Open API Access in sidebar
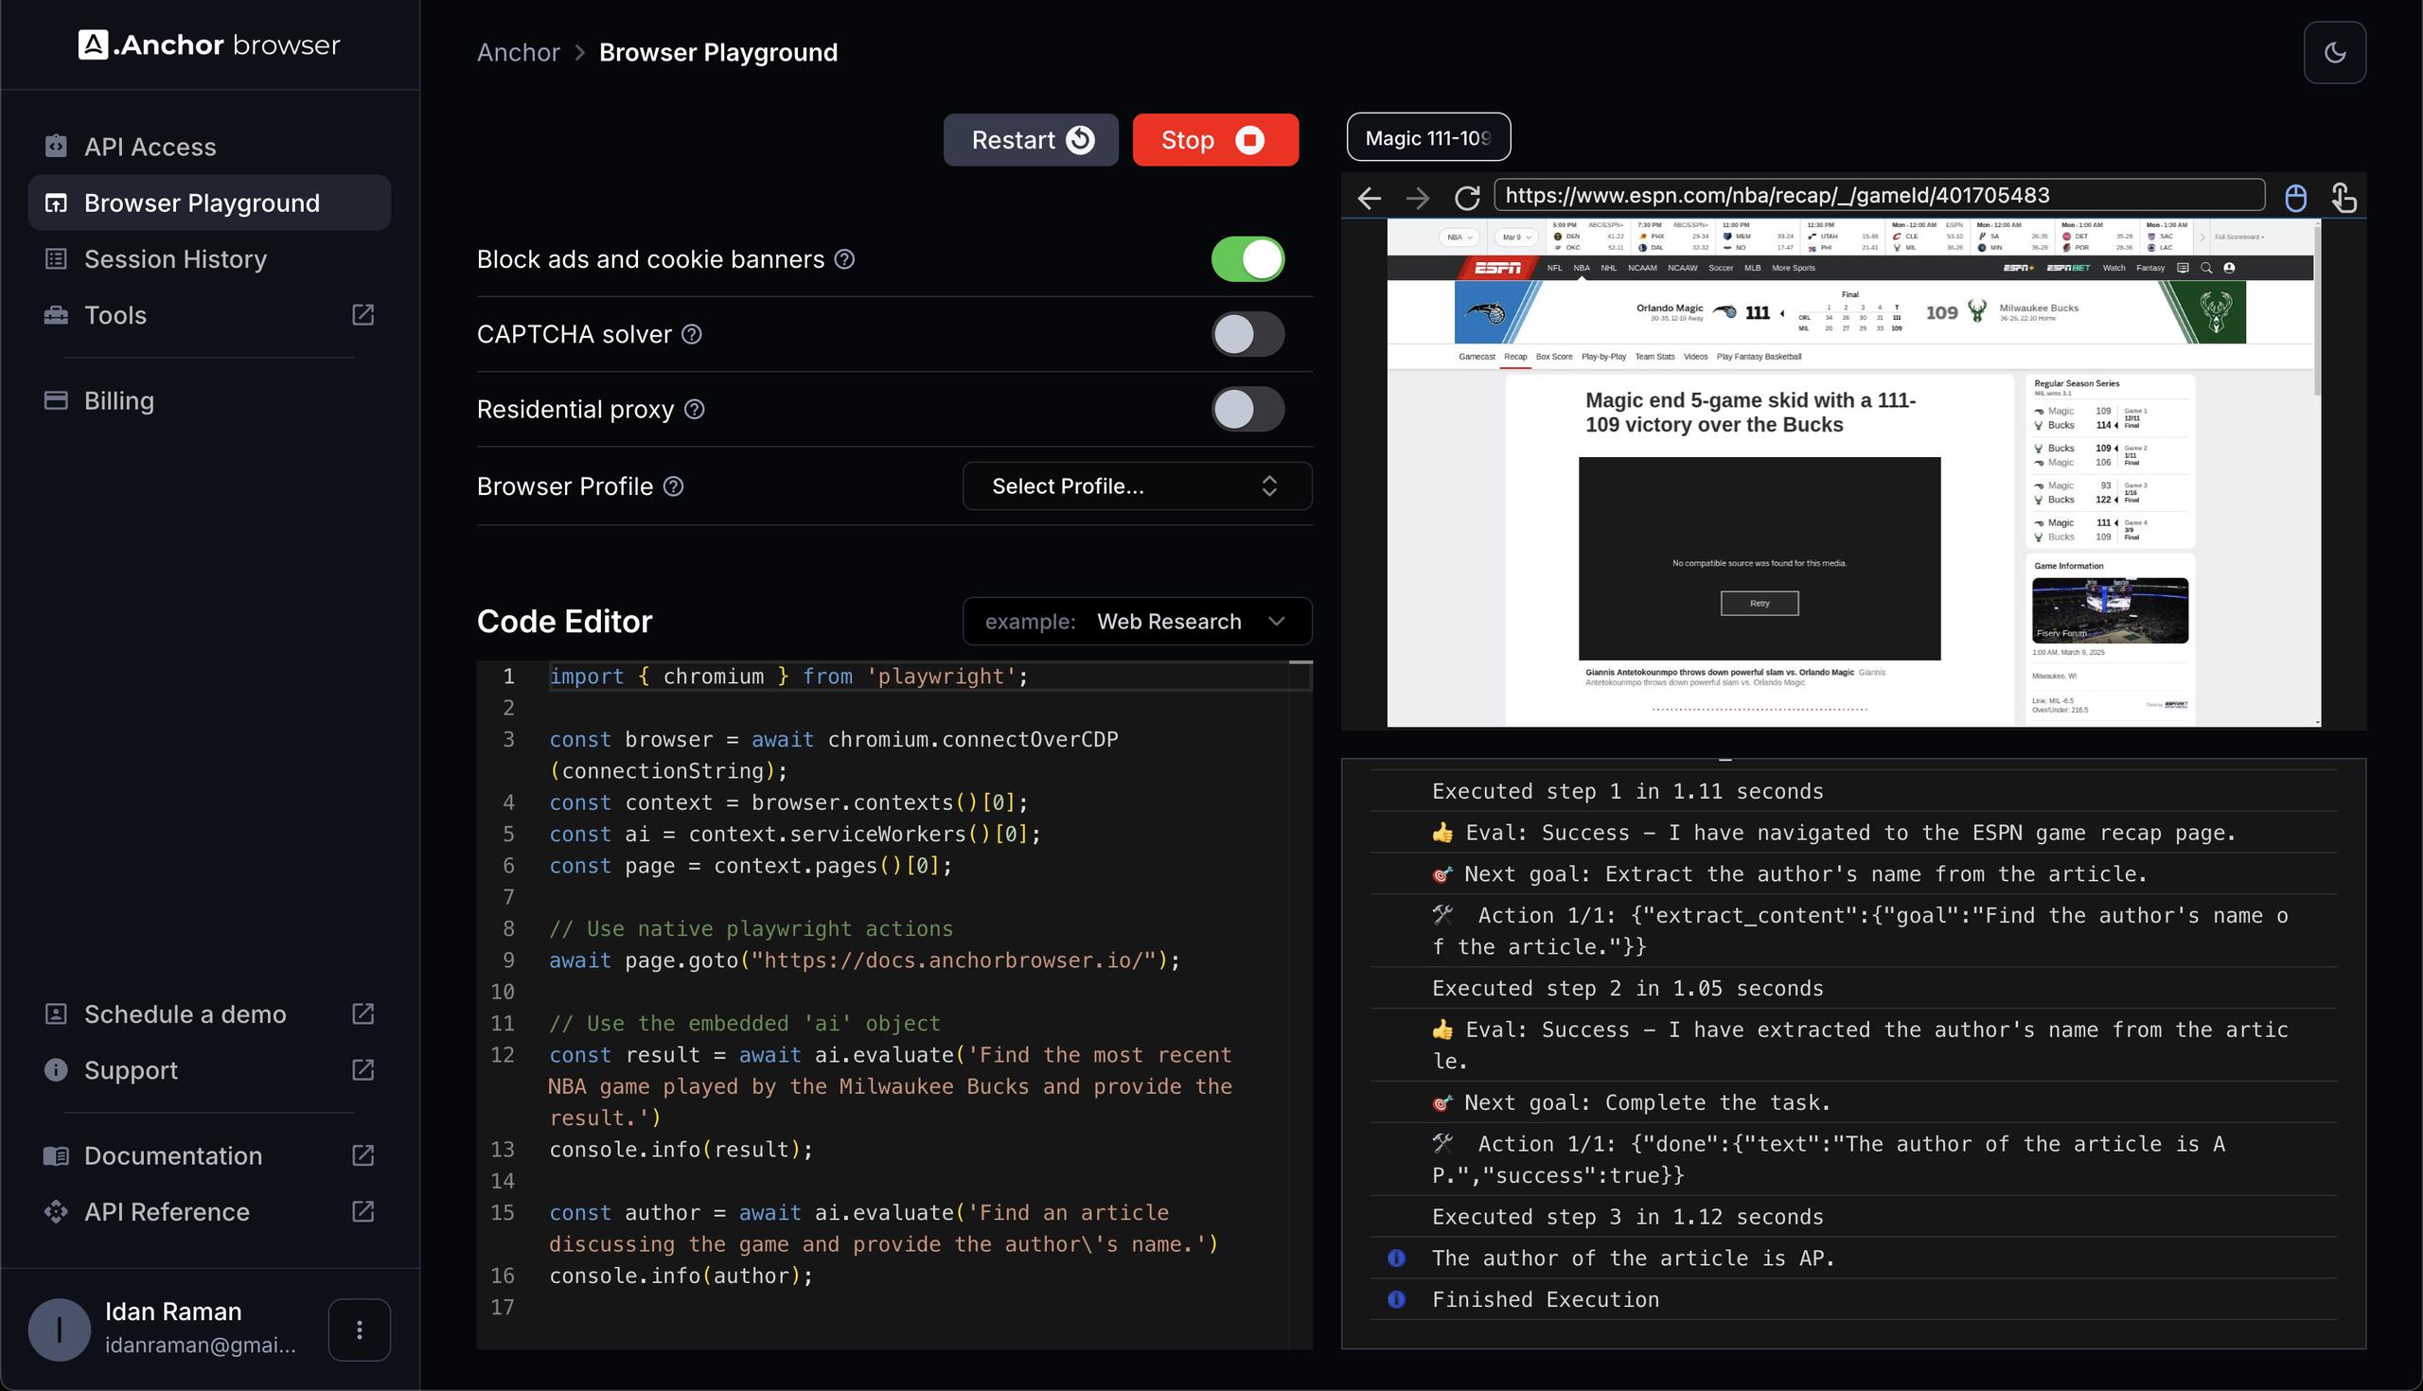This screenshot has height=1391, width=2423. click(x=150, y=146)
